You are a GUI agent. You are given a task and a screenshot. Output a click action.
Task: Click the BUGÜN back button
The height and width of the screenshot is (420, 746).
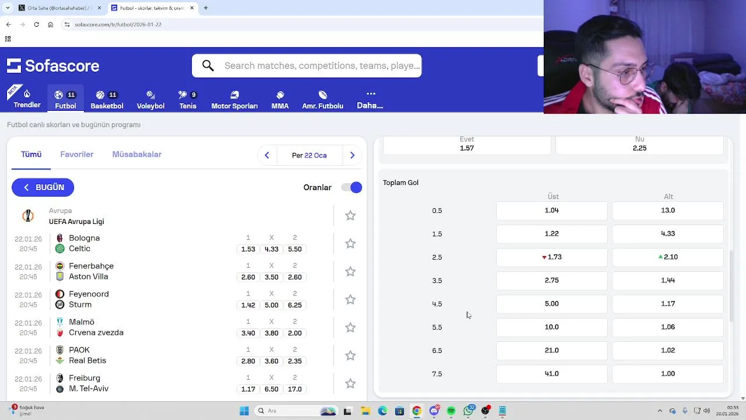pos(43,187)
